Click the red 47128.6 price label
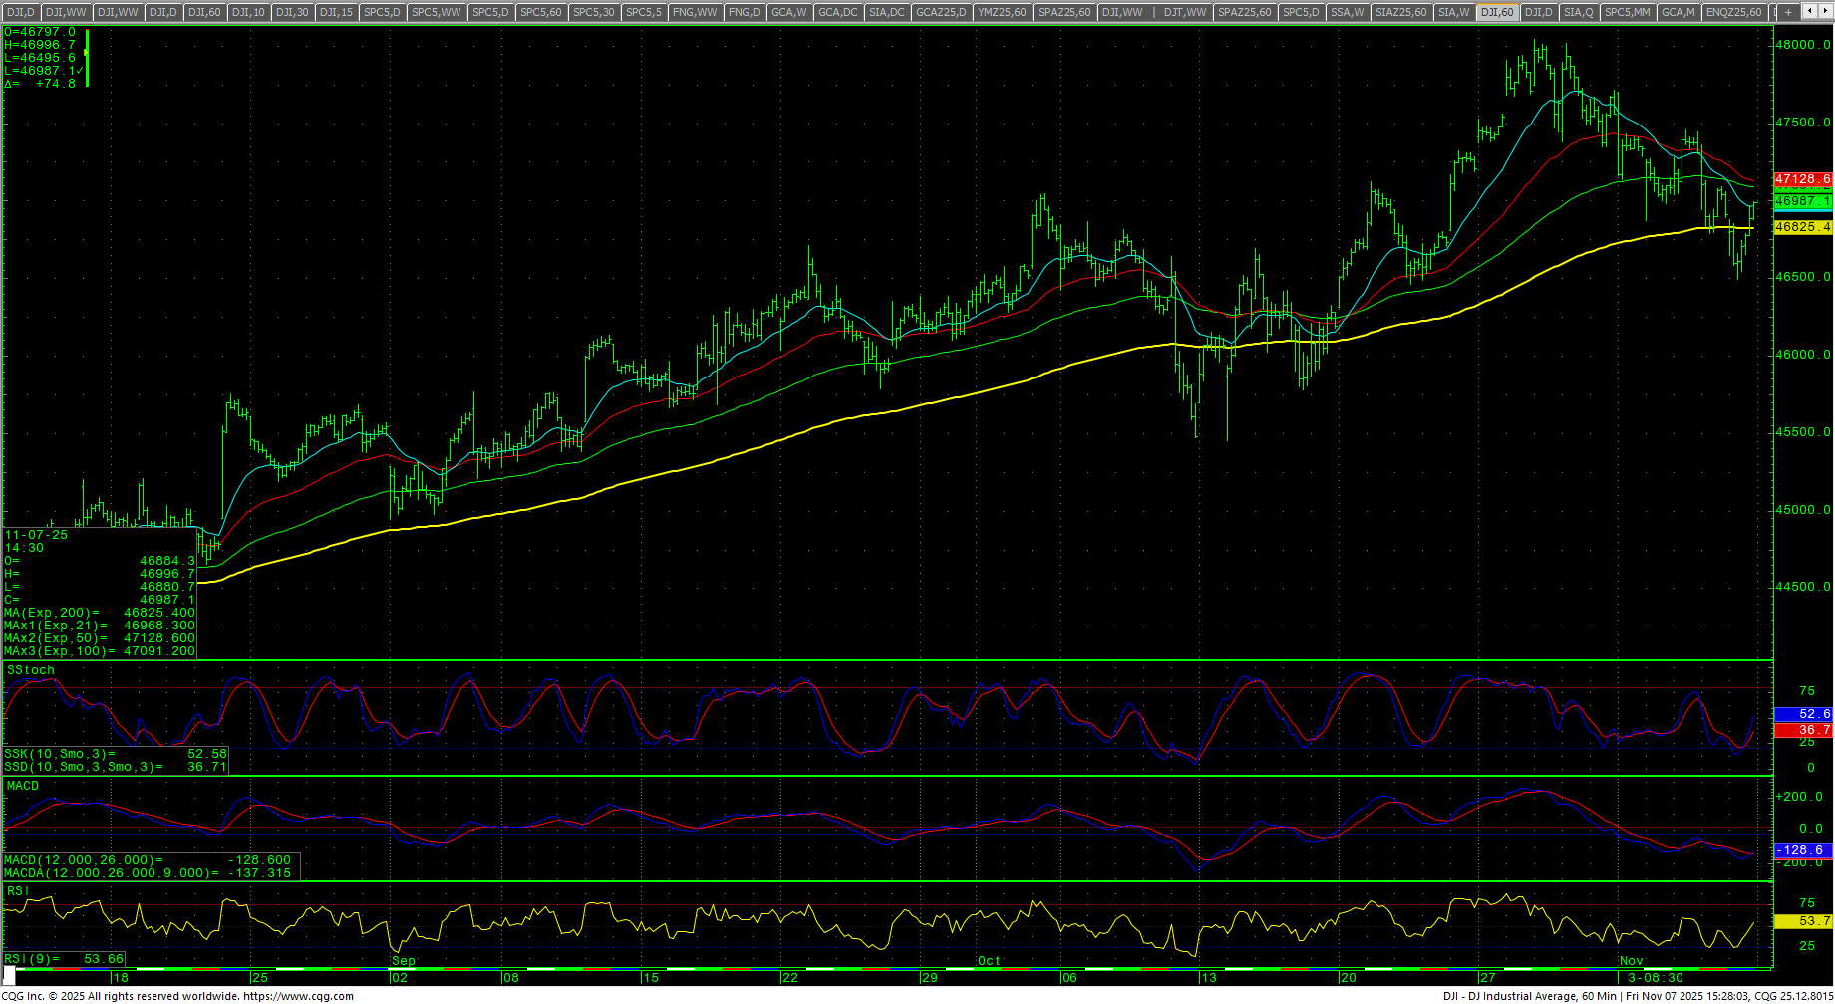This screenshot has width=1835, height=1004. click(x=1802, y=179)
